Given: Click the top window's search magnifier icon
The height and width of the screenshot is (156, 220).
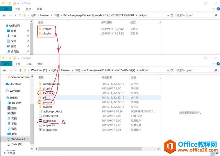Looking at the screenshot, I should tap(216, 15).
